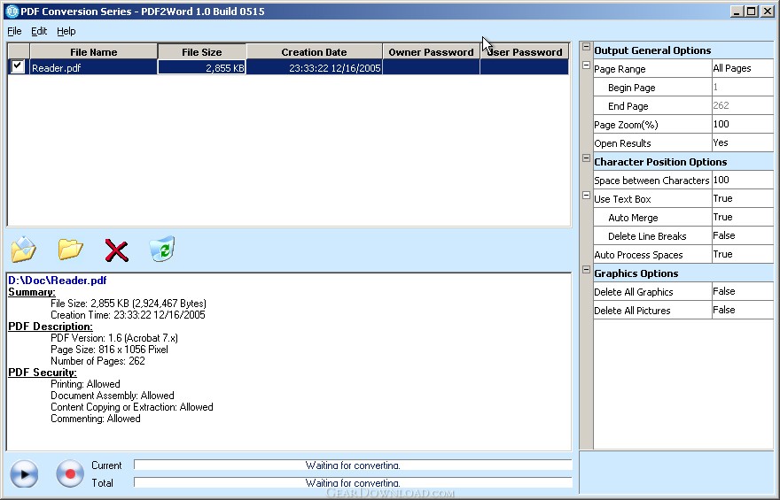Image resolution: width=780 pixels, height=500 pixels.
Task: Change Auto Process Spaces value True
Action: 742,255
